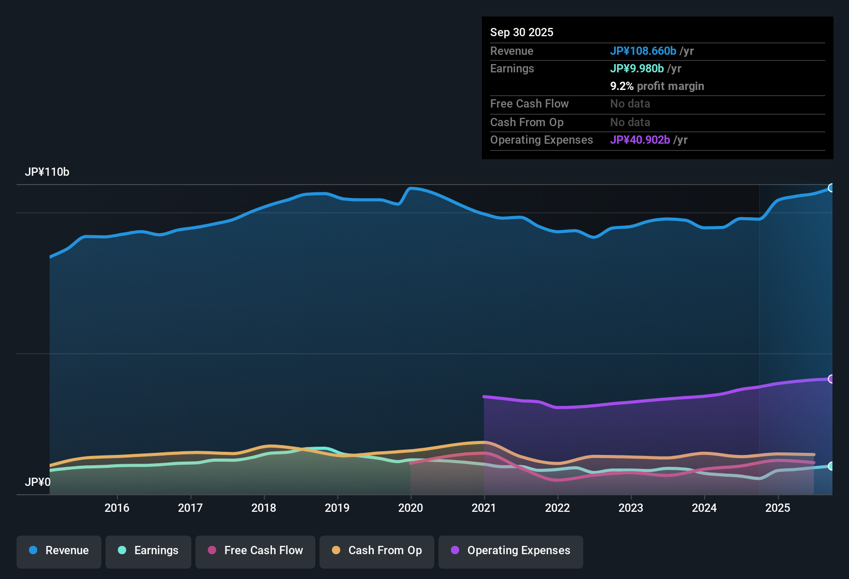849x579 pixels.
Task: Toggle the Earnings series visibility
Action: pyautogui.click(x=148, y=551)
